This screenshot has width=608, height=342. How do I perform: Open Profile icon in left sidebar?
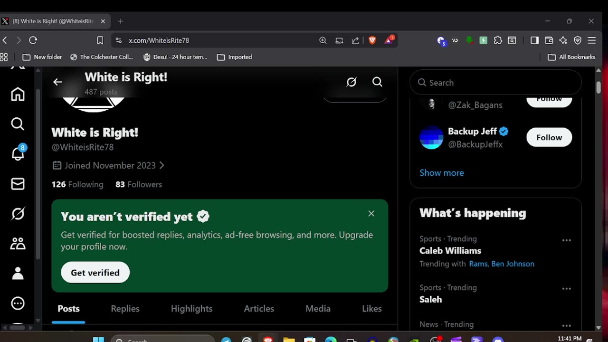tap(18, 273)
